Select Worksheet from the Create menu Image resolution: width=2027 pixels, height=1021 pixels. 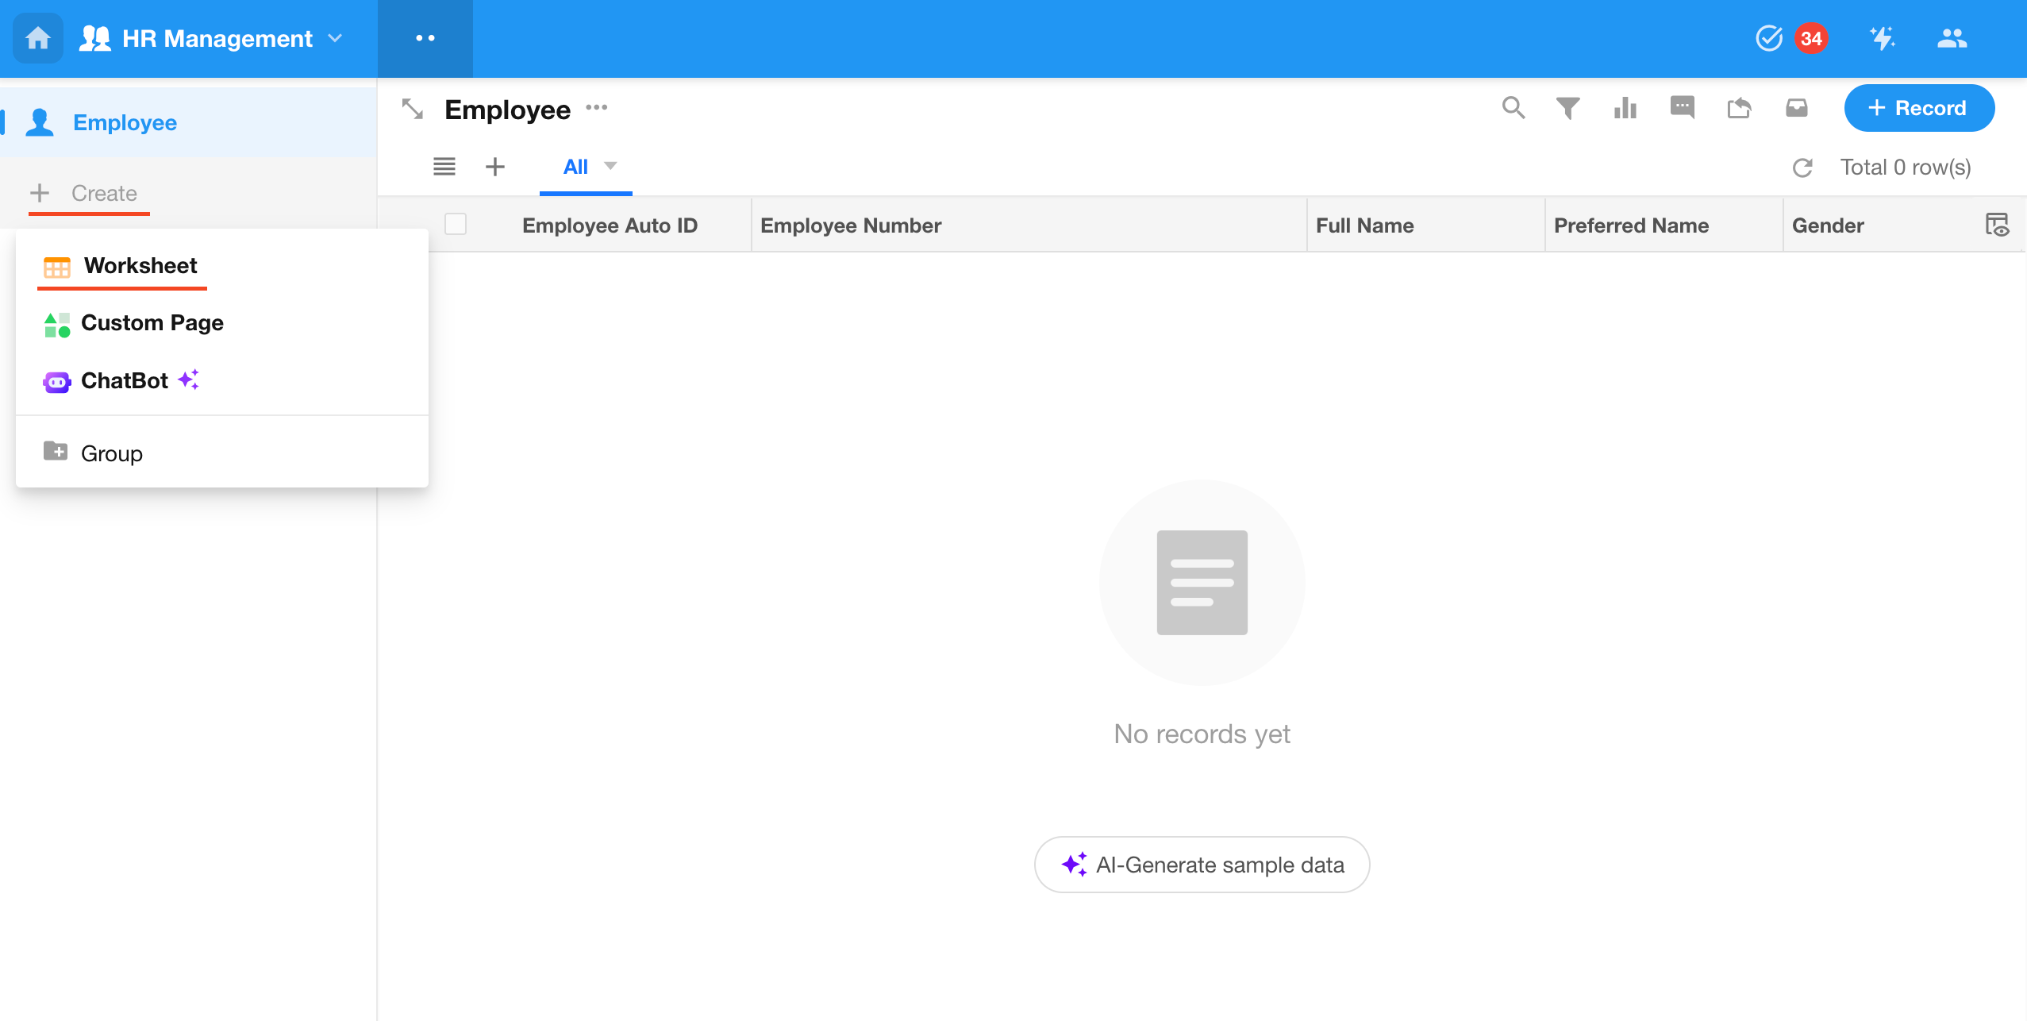[140, 265]
